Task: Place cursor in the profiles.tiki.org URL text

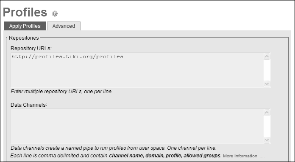Action: (x=67, y=57)
